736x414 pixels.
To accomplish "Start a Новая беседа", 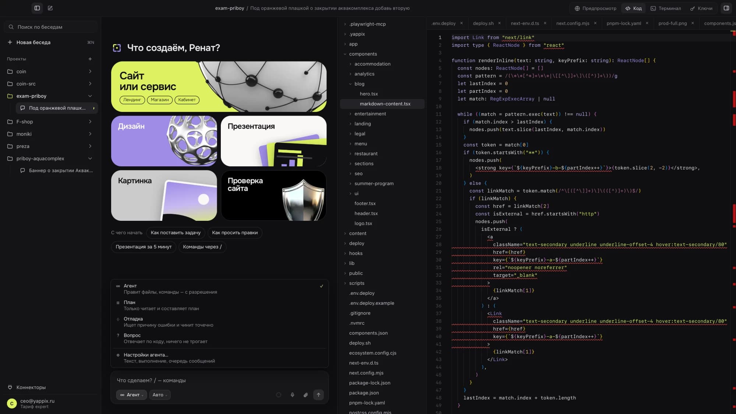I will pos(50,42).
